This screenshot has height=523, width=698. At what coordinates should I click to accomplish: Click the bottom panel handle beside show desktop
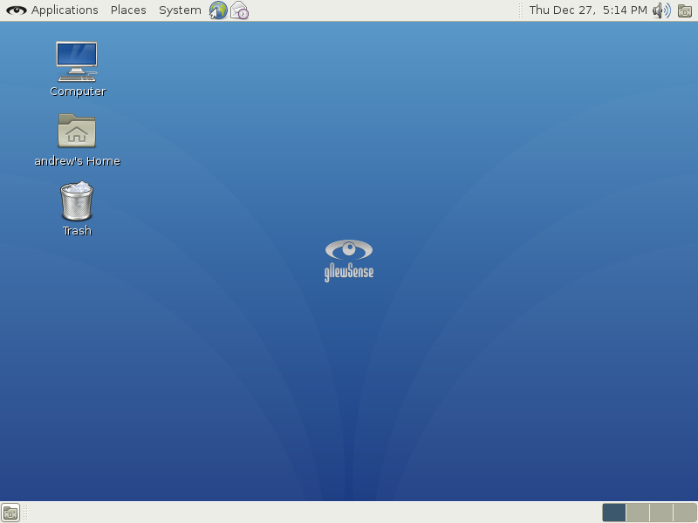[x=24, y=513]
